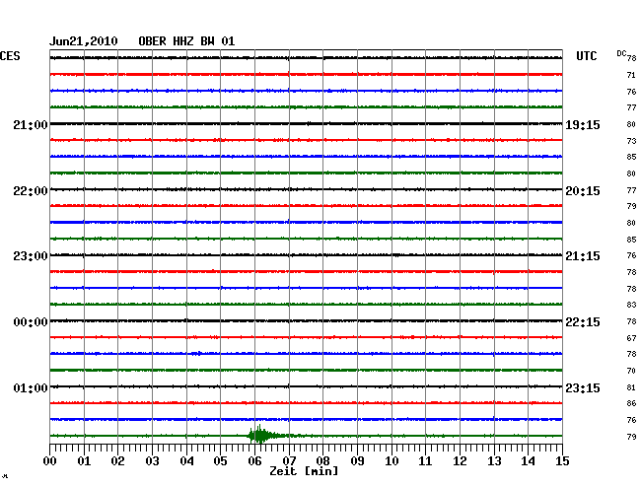
Task: Click the 22:15 UTC time label
Action: tap(583, 322)
